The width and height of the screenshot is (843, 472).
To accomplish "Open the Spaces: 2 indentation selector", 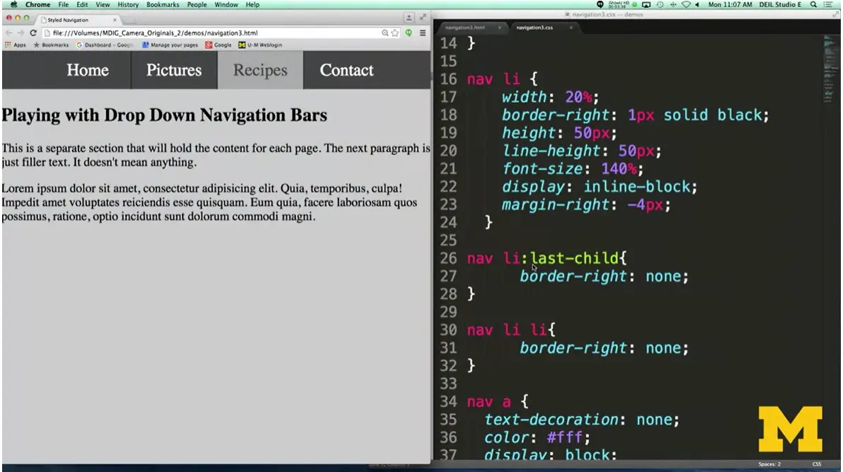I will tap(769, 464).
